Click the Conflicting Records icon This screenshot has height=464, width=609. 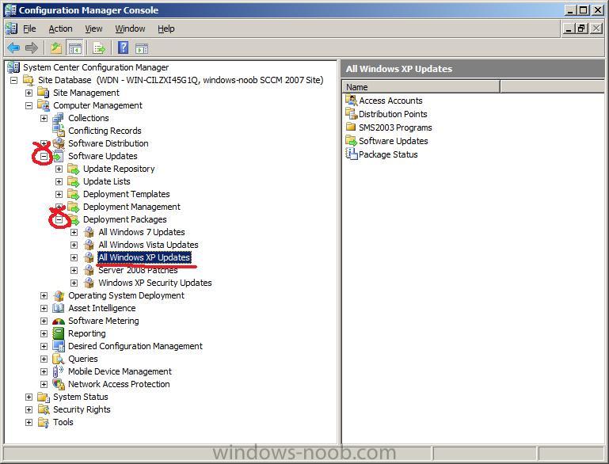(59, 131)
